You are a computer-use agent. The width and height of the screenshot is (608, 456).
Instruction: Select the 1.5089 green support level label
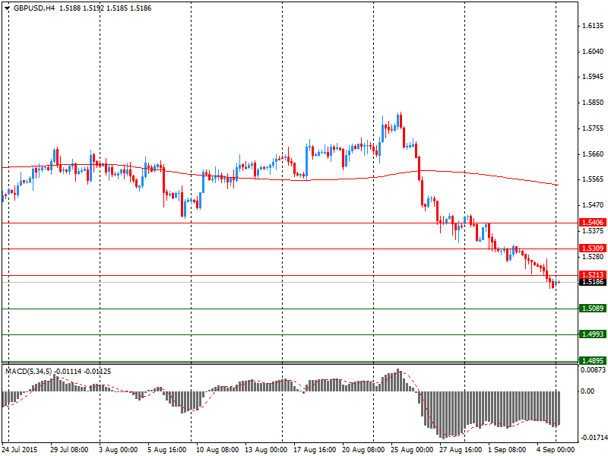coord(593,309)
